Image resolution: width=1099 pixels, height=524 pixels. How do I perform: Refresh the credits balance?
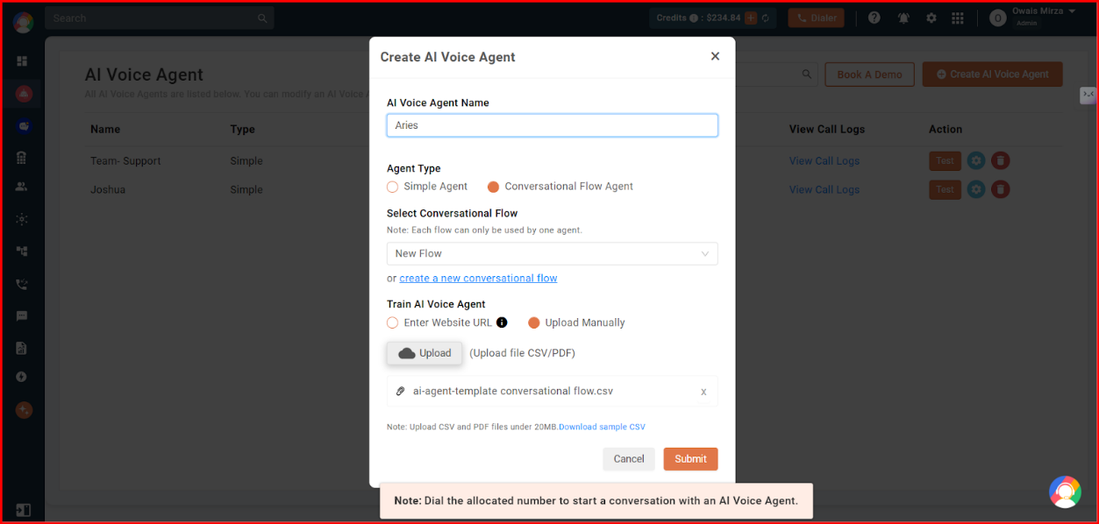point(765,18)
